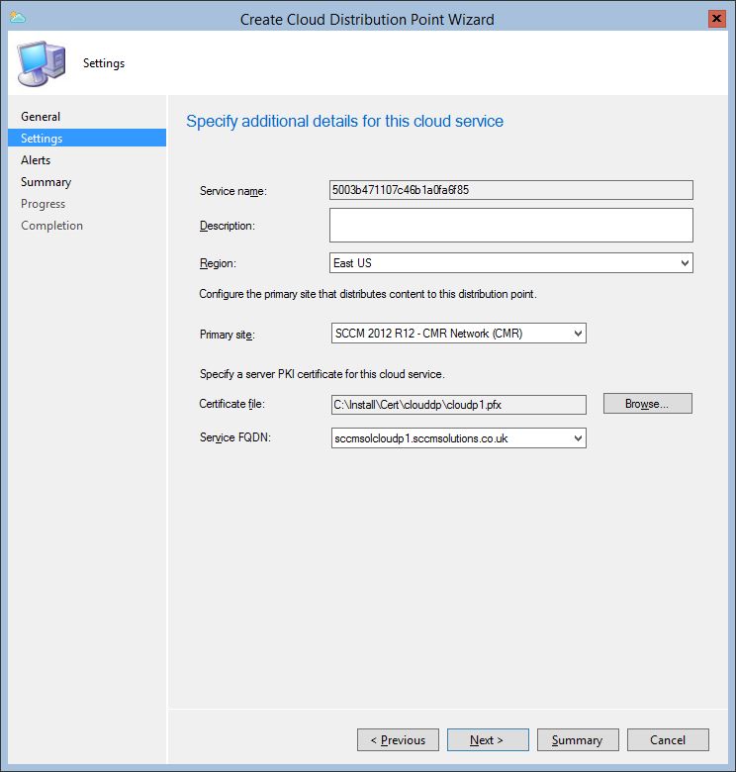Click the 'Configure the primary site' instruction text
736x772 pixels.
(x=368, y=294)
